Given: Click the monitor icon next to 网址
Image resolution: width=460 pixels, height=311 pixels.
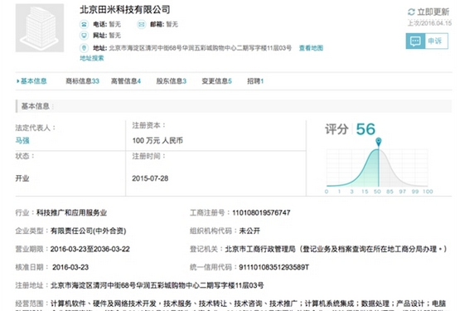Looking at the screenshot, I should [x=85, y=36].
